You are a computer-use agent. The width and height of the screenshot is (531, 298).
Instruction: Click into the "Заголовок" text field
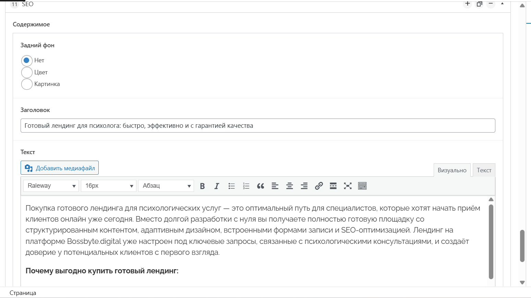click(257, 126)
